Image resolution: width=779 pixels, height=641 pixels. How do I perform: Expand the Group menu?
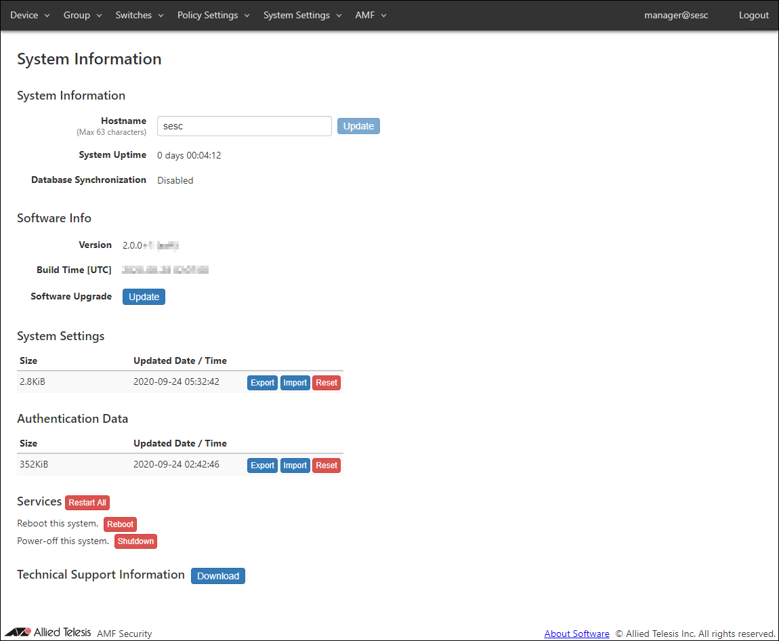click(x=83, y=15)
